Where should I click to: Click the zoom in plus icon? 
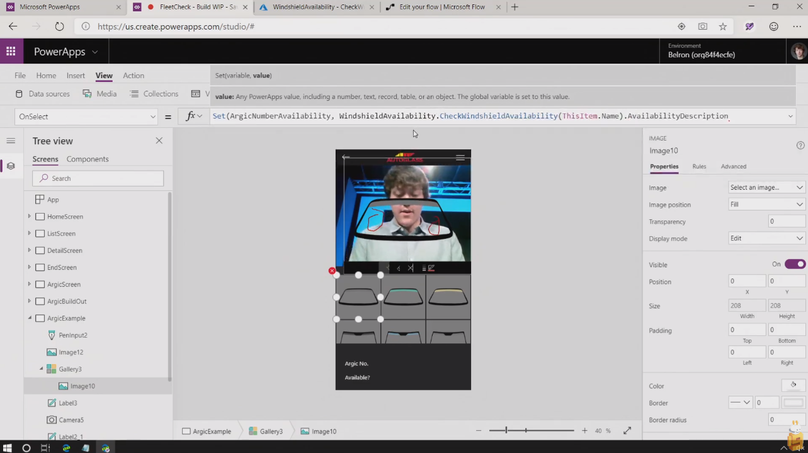tap(584, 430)
